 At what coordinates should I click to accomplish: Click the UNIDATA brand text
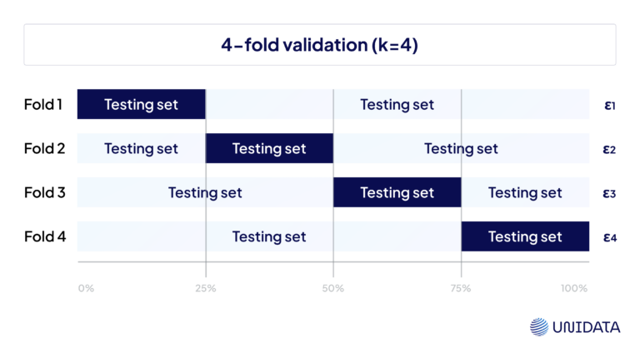click(x=587, y=327)
